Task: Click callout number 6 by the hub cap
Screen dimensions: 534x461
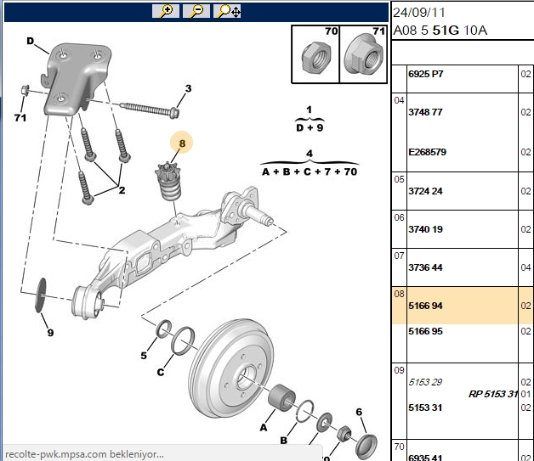Action: click(359, 412)
